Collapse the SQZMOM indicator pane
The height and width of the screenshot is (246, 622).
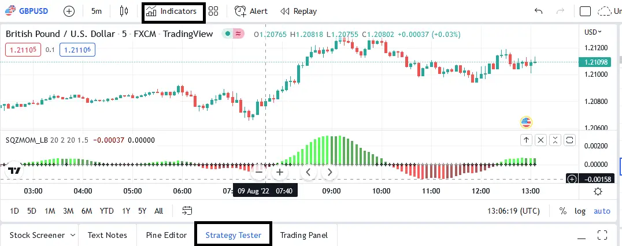[555, 140]
